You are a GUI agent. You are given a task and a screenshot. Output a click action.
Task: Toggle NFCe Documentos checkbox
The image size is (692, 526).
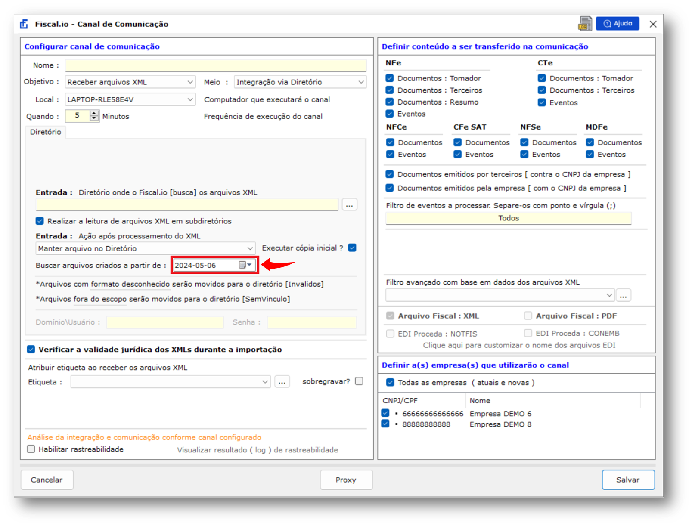point(390,142)
